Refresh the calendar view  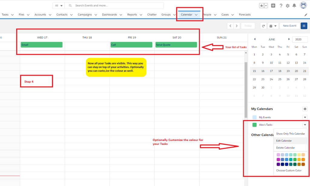pyautogui.click(x=263, y=26)
